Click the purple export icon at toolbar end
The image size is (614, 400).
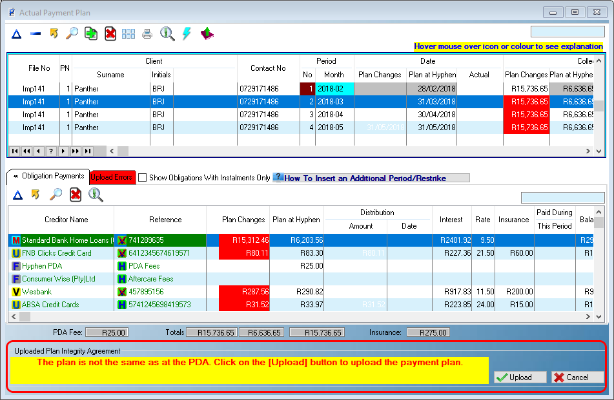coord(207,33)
